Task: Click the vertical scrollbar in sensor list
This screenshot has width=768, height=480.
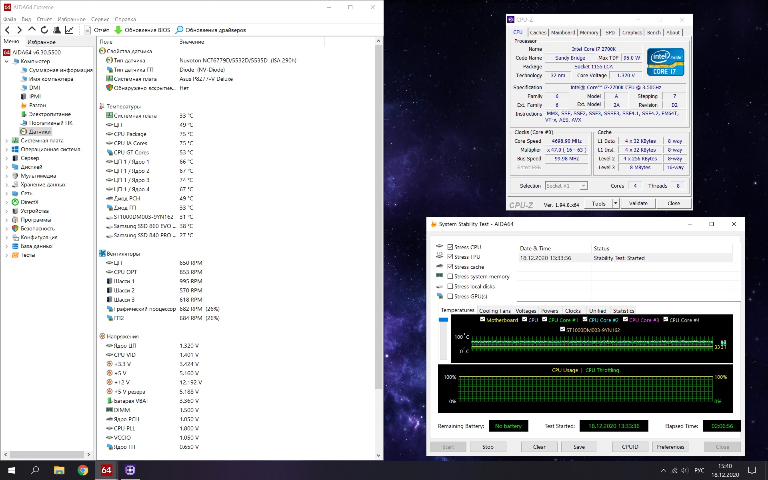Action: coord(378,216)
